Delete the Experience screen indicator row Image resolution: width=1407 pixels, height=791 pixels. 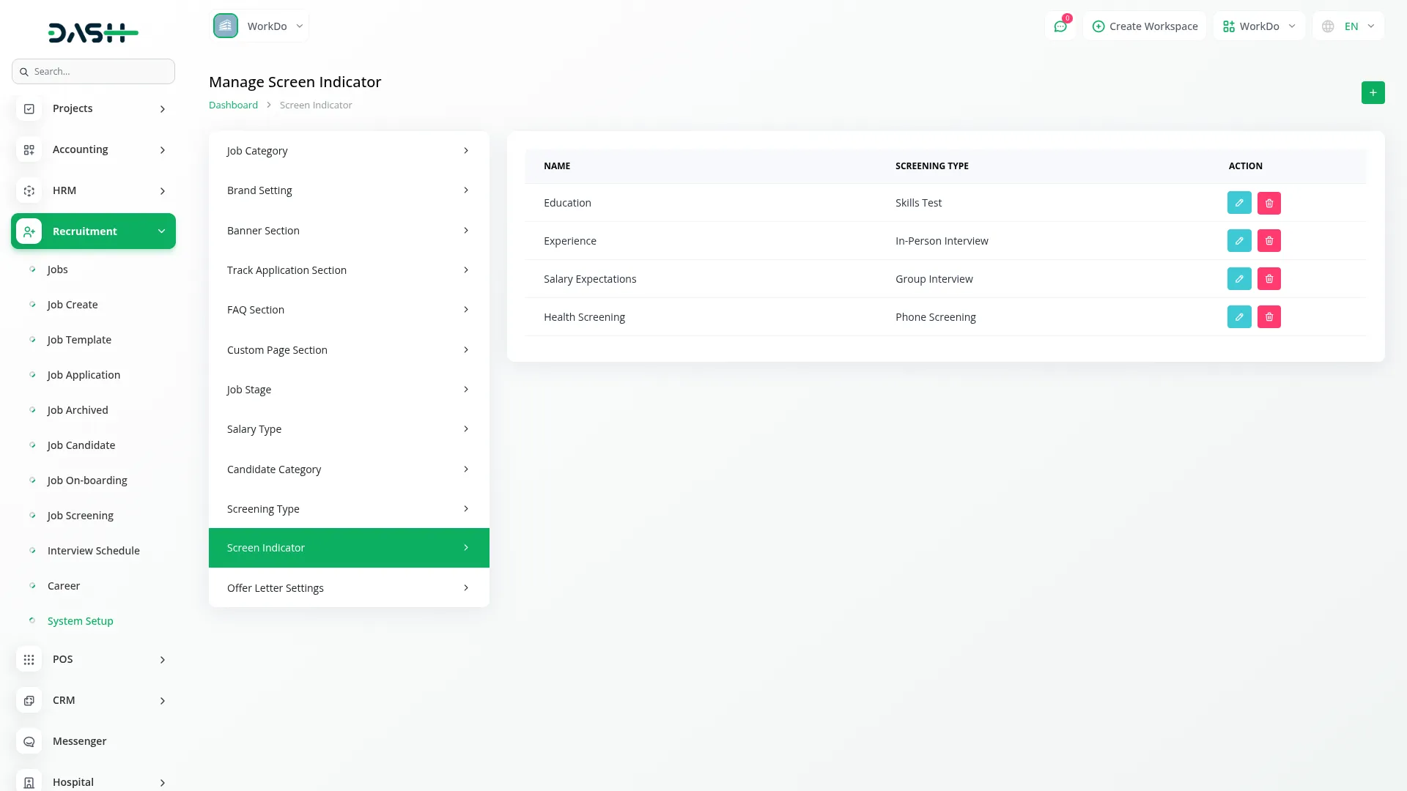[x=1269, y=241]
